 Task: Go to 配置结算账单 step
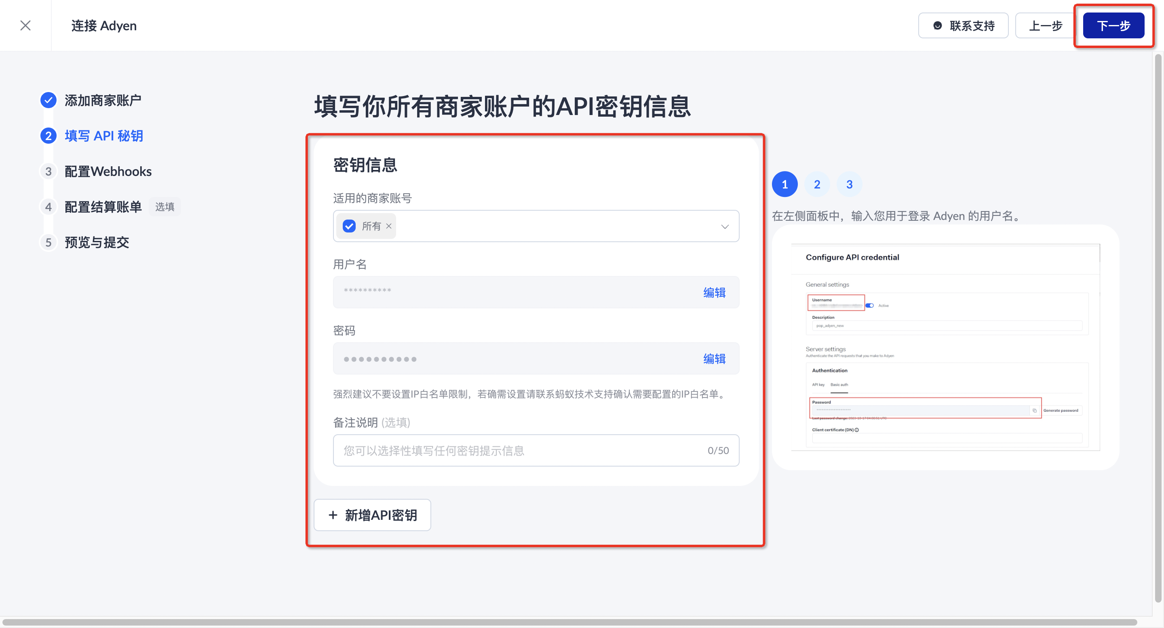point(103,207)
